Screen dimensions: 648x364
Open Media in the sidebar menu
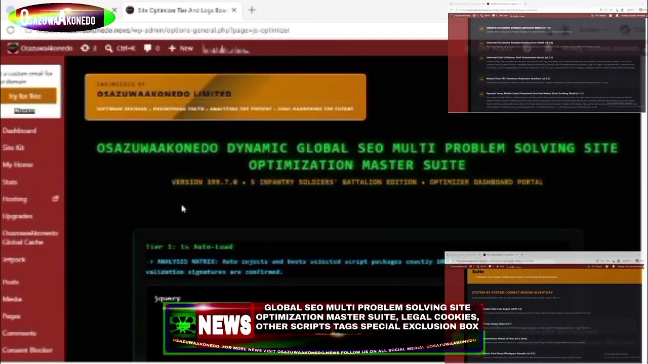12,299
